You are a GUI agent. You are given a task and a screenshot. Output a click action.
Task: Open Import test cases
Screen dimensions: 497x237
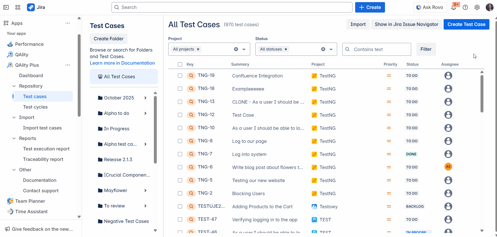click(x=42, y=128)
